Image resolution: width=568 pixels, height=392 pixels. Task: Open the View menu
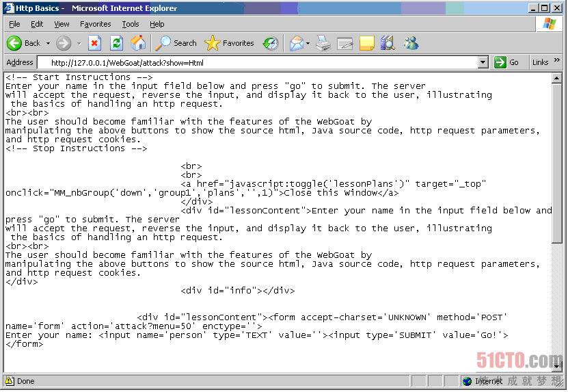pos(62,24)
